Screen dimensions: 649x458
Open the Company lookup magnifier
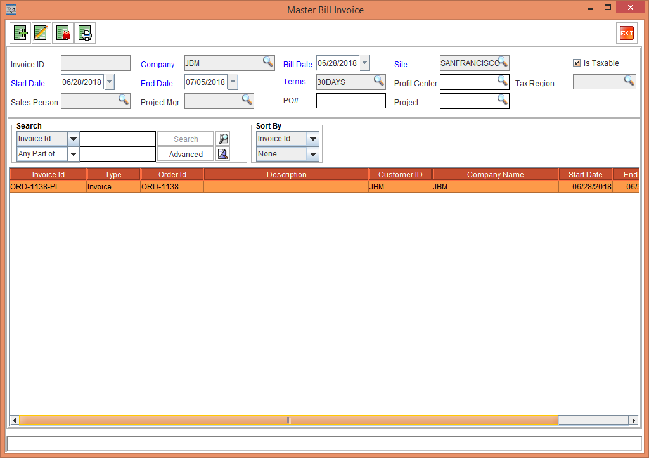pos(268,62)
